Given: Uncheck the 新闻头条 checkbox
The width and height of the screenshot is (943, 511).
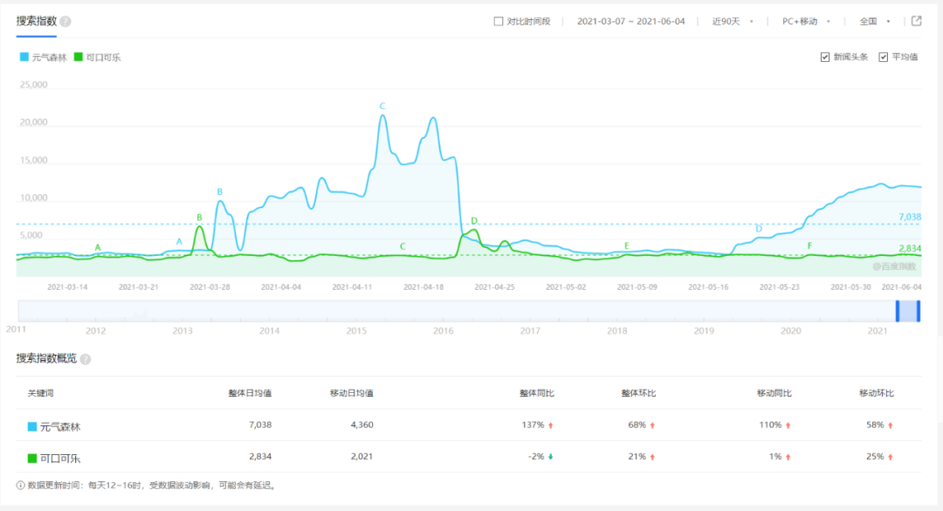Looking at the screenshot, I should [825, 57].
